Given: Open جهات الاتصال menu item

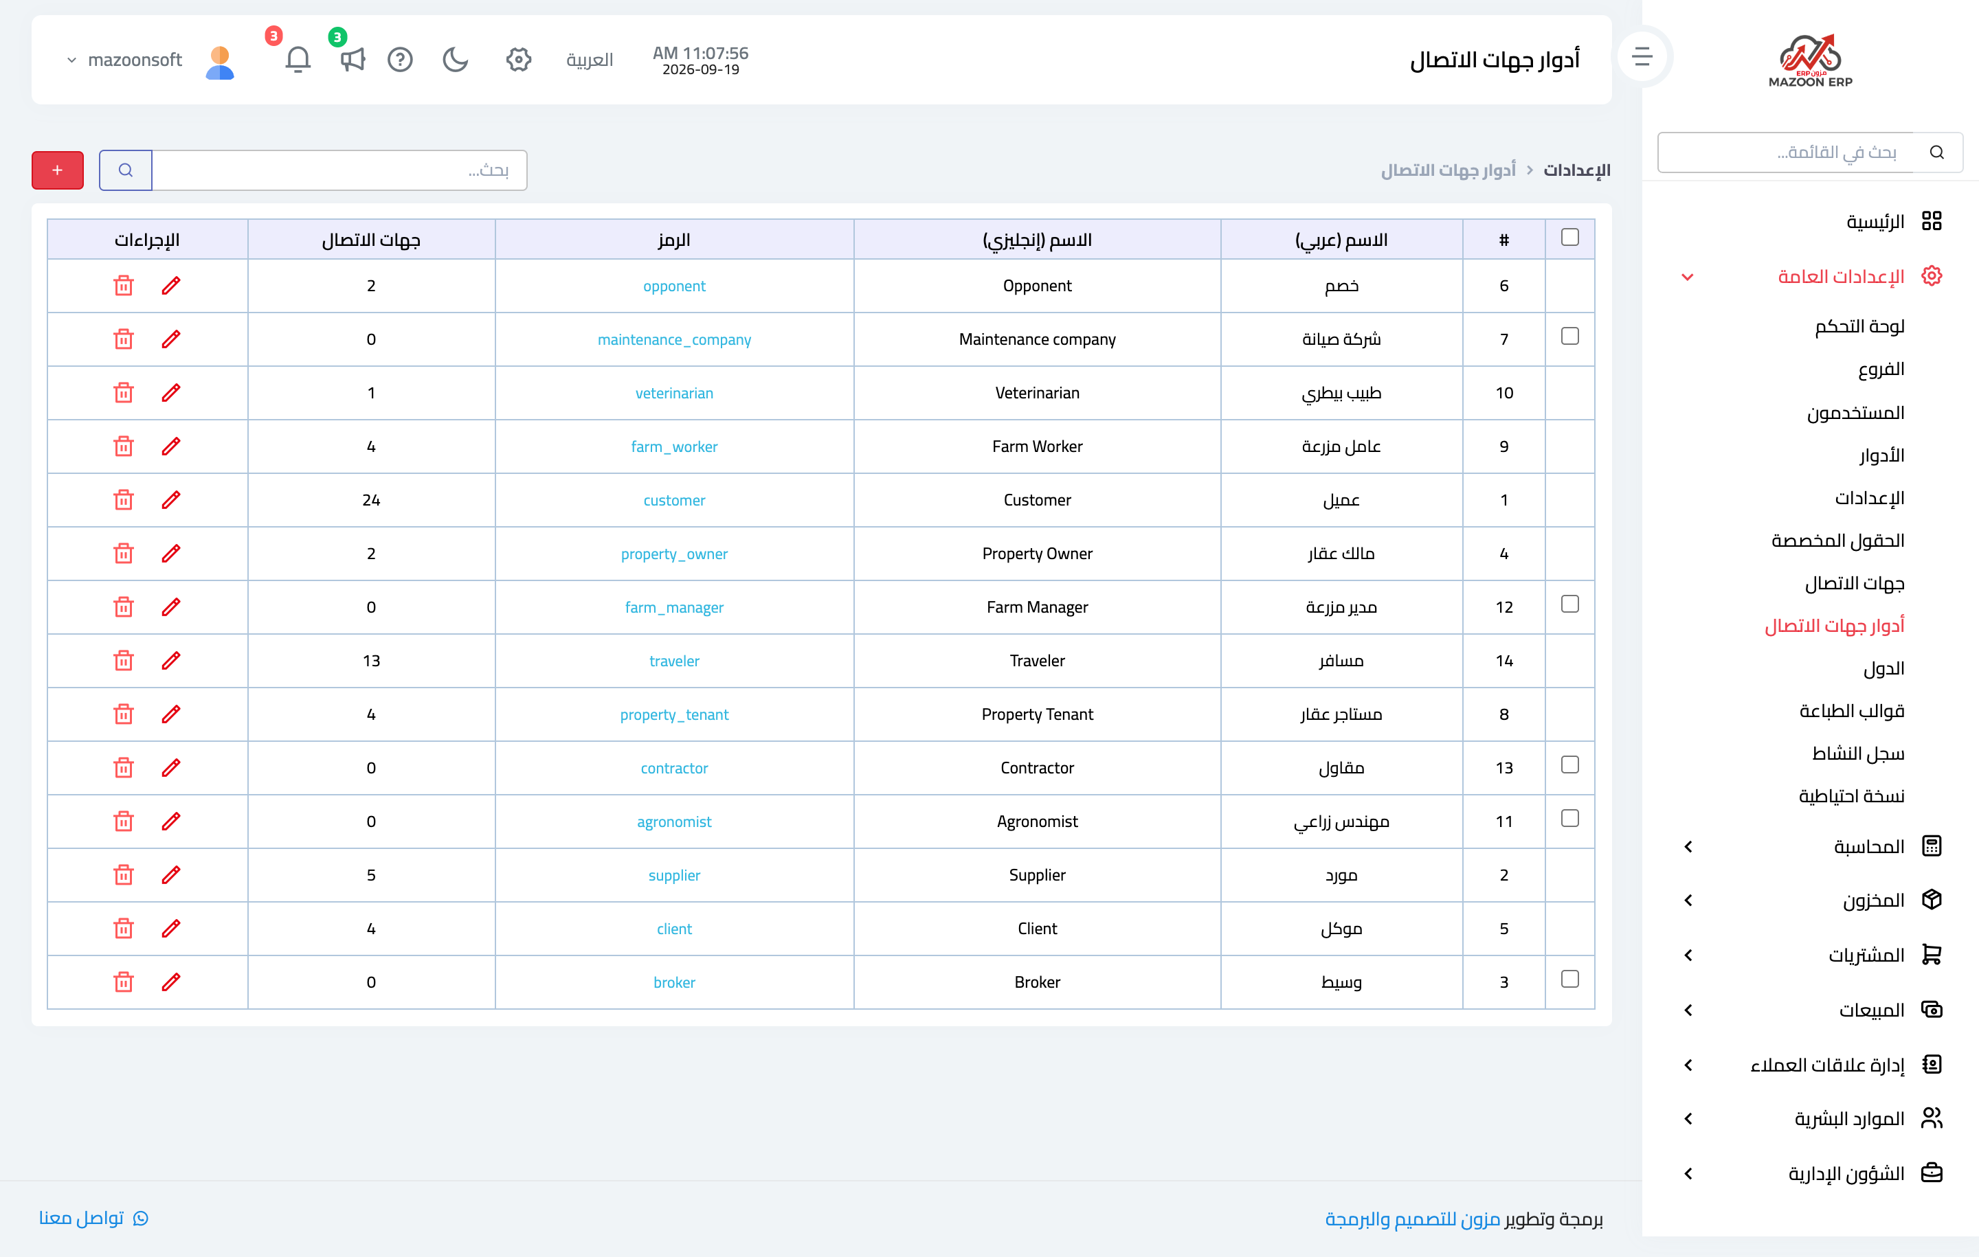Looking at the screenshot, I should pos(1855,583).
